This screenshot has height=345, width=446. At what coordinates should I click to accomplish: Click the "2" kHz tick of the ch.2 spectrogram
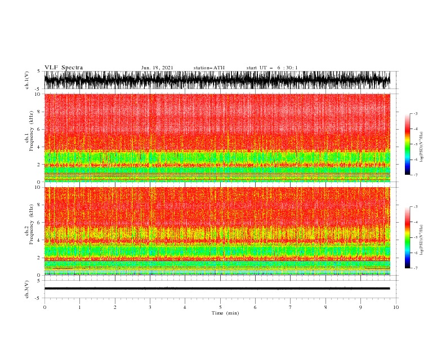tap(39, 258)
